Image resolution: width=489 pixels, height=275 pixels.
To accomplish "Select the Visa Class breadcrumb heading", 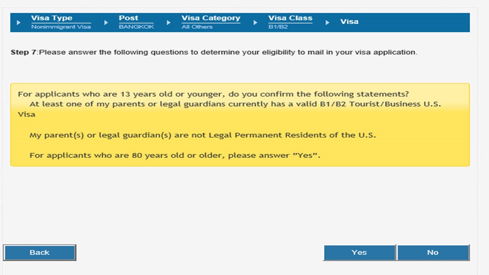I will point(290,18).
